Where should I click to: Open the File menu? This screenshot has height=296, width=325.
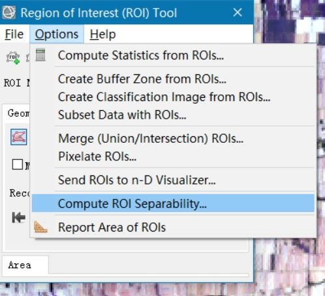14,35
